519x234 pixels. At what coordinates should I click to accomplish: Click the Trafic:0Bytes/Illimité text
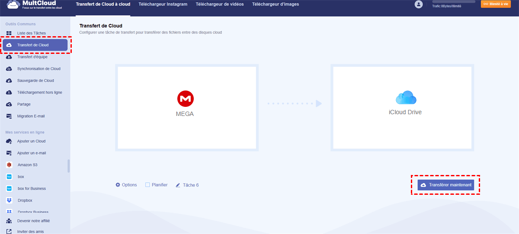tap(448, 6)
